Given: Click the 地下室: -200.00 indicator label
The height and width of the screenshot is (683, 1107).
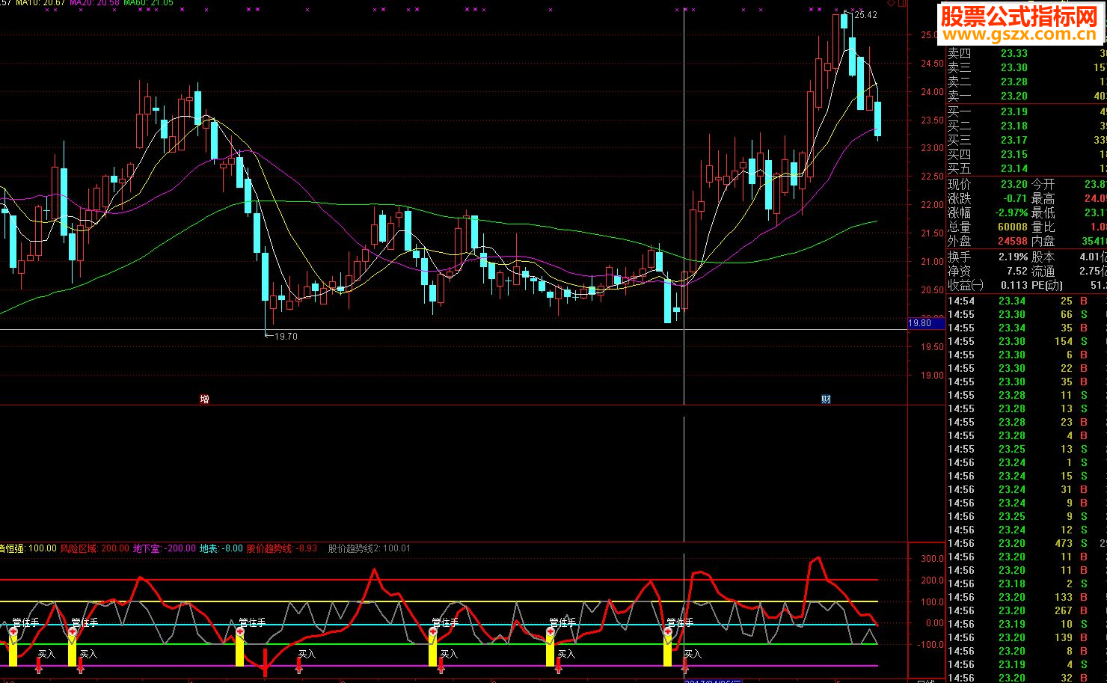Looking at the screenshot, I should tap(165, 548).
